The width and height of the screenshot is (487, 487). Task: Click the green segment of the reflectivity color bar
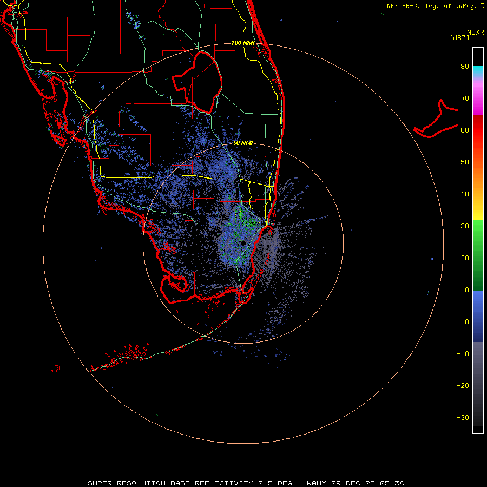[478, 256]
